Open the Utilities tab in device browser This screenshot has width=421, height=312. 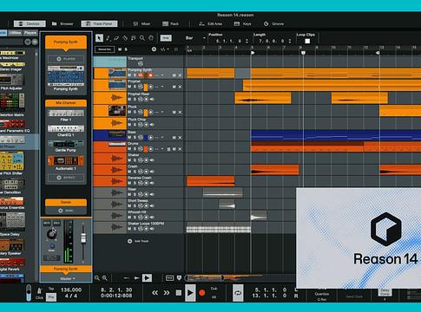[x=15, y=33]
